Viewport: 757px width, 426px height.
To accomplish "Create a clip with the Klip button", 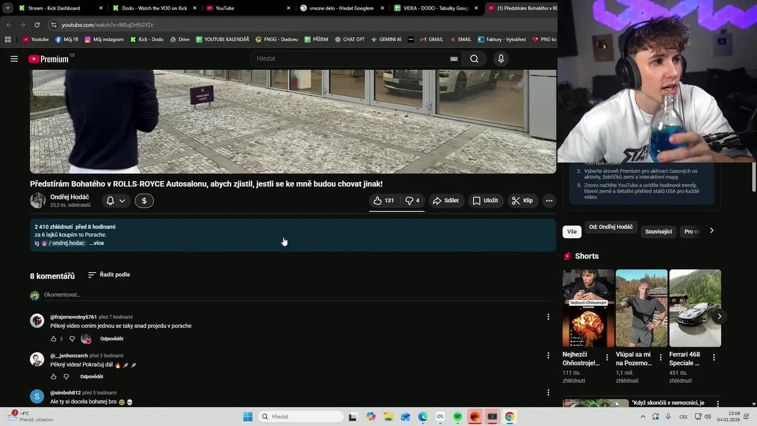I will tap(522, 201).
